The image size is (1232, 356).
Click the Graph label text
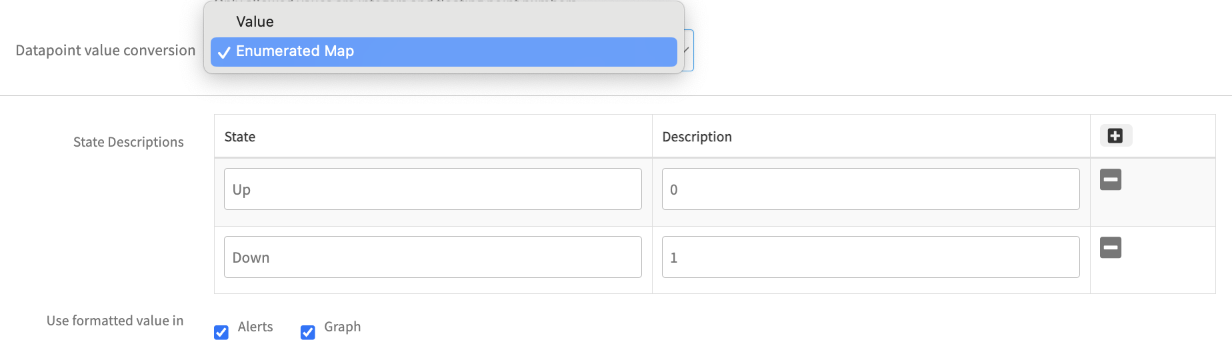click(342, 327)
